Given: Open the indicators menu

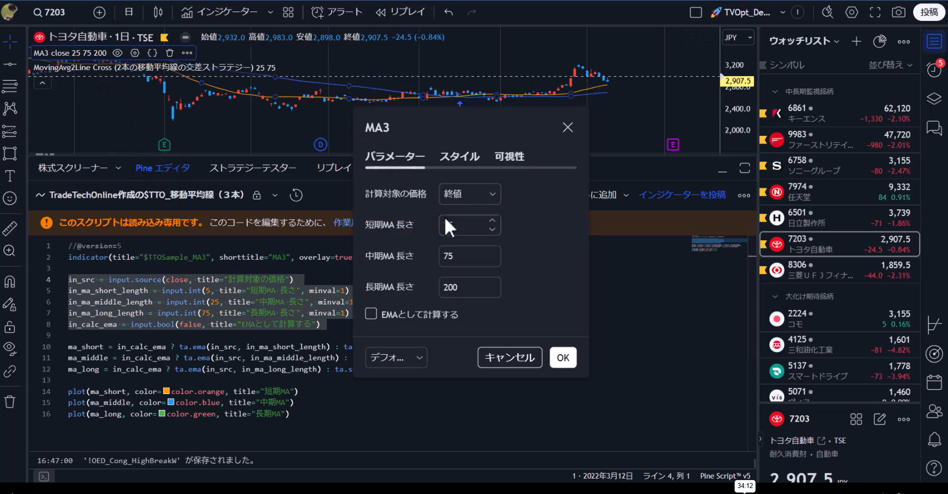Looking at the screenshot, I should click(219, 12).
